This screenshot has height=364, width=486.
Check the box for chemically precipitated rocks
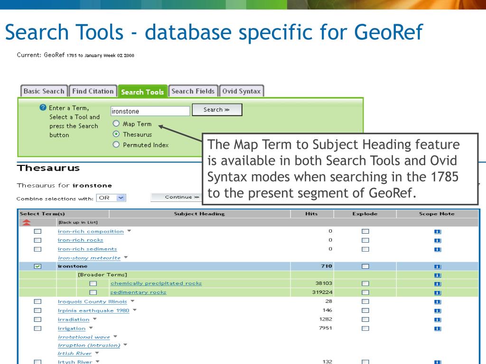coord(93,283)
